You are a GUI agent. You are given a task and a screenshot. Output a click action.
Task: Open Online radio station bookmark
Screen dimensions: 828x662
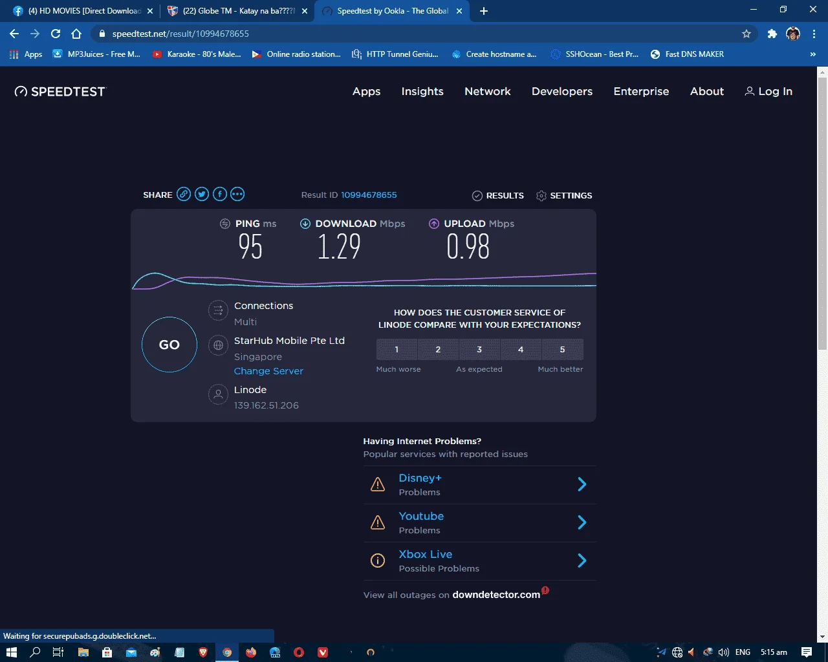point(296,54)
